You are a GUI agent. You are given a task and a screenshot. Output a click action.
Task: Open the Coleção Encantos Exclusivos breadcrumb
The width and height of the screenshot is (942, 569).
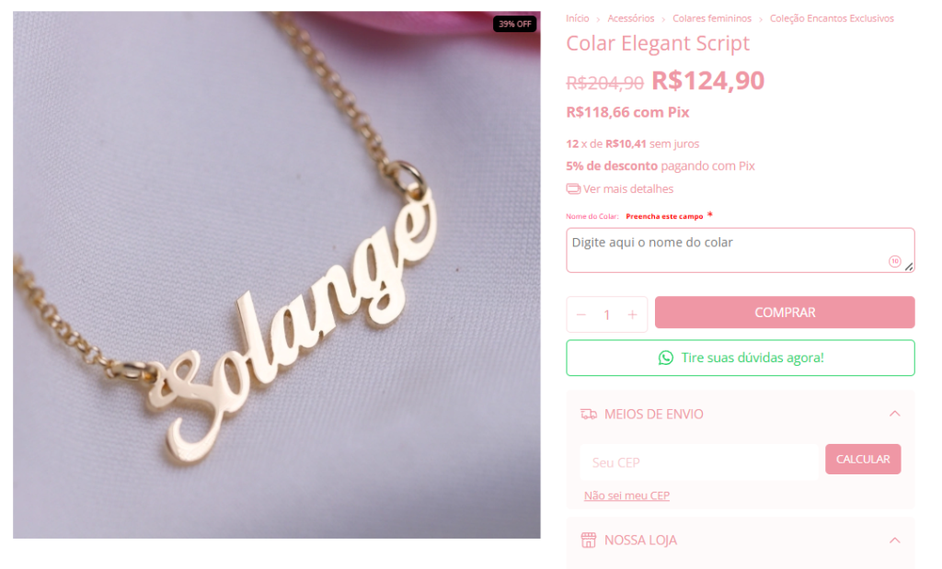tap(832, 18)
